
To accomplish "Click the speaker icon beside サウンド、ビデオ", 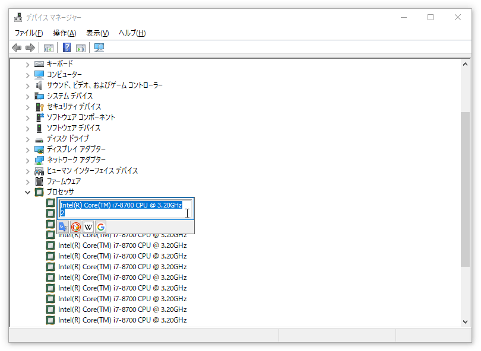I will pos(39,85).
